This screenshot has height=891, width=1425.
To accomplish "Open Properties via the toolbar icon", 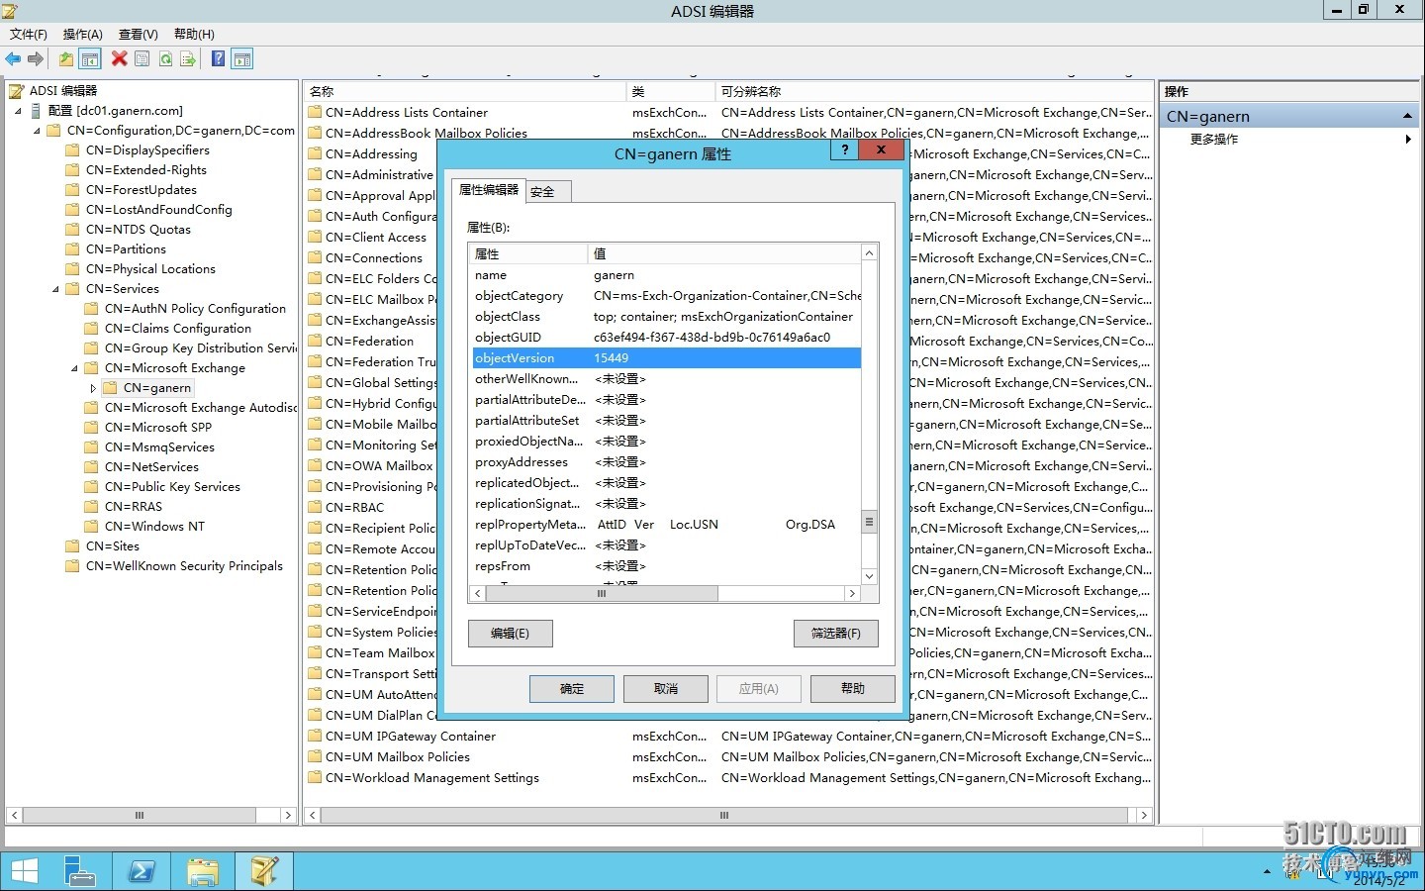I will (142, 59).
